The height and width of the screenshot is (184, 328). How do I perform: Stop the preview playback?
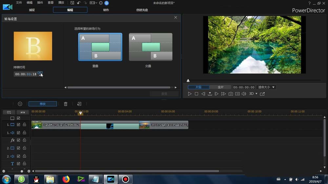196,94
